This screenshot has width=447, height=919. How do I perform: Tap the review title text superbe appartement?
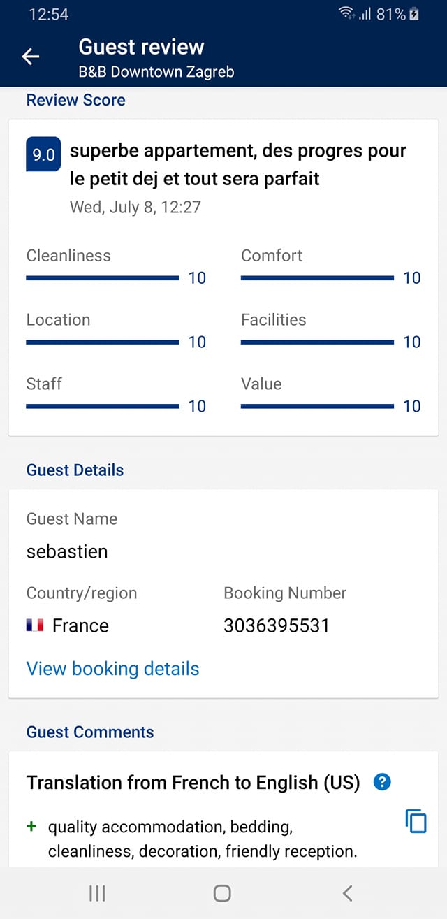click(238, 164)
